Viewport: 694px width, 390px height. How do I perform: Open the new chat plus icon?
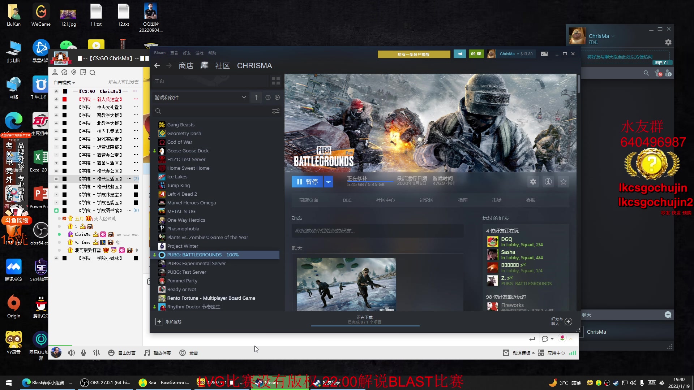(x=668, y=315)
